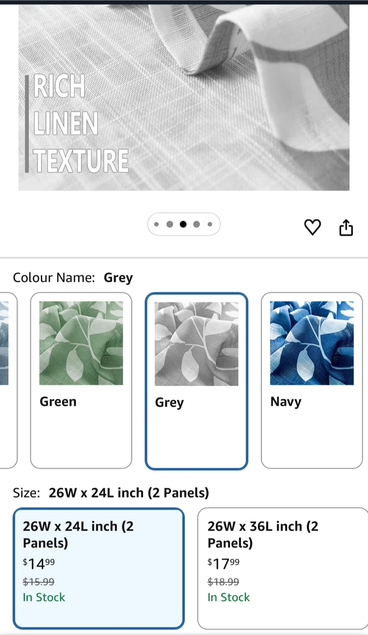368x635 pixels.
Task: Open the Rich Linen Texture product image
Action: 184,97
